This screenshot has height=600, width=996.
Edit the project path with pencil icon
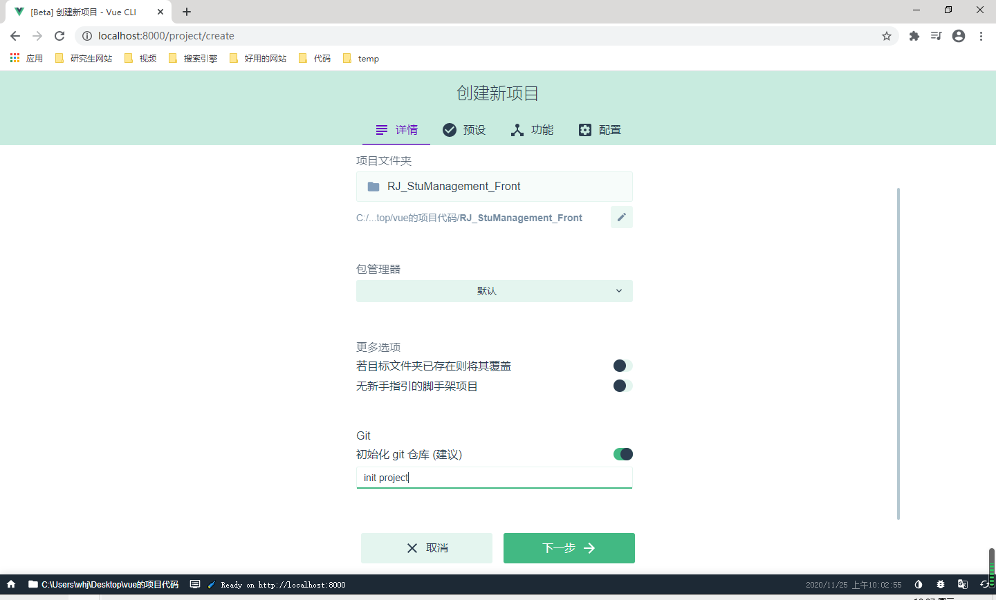coord(622,217)
